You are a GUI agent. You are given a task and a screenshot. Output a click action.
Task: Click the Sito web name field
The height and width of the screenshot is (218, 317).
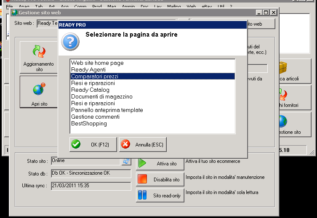(48, 24)
